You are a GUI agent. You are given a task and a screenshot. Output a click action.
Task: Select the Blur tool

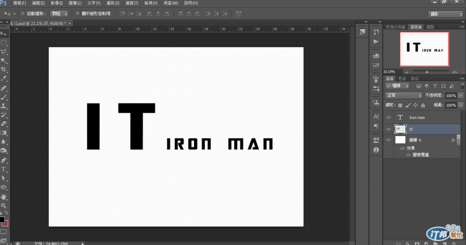click(x=3, y=142)
